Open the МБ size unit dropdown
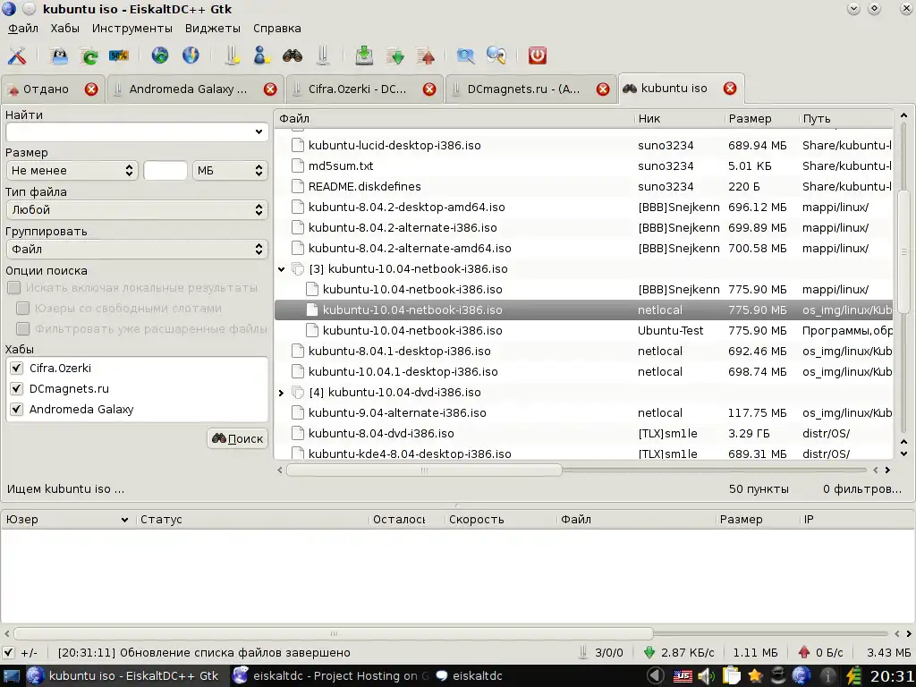This screenshot has width=916, height=687. pyautogui.click(x=230, y=171)
